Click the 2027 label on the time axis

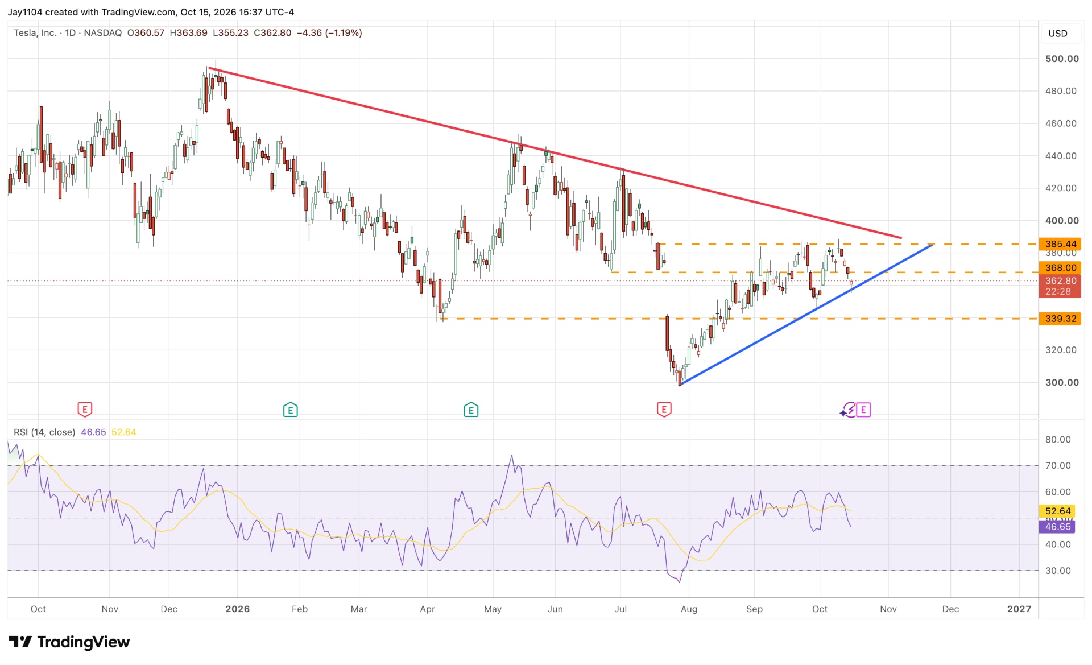coord(1019,609)
